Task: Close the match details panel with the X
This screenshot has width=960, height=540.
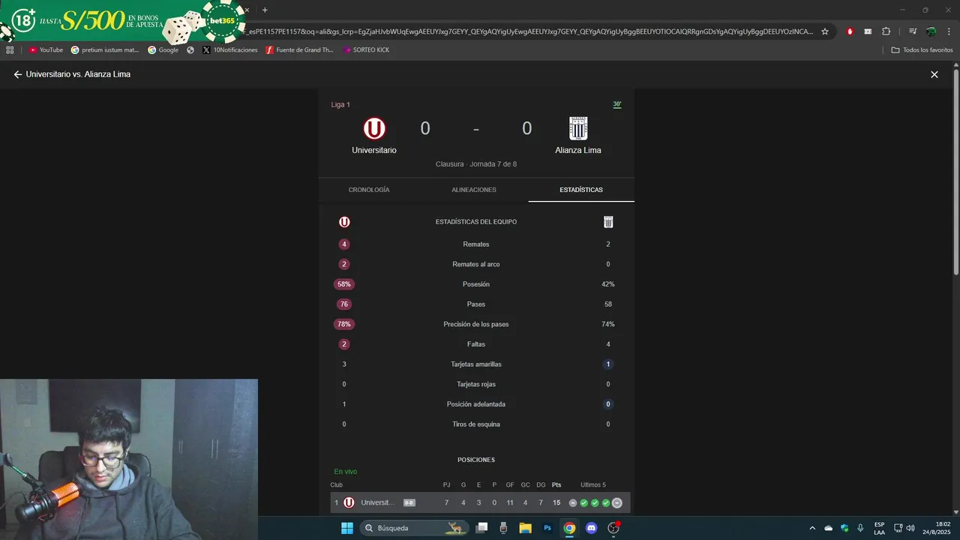Action: click(x=934, y=75)
